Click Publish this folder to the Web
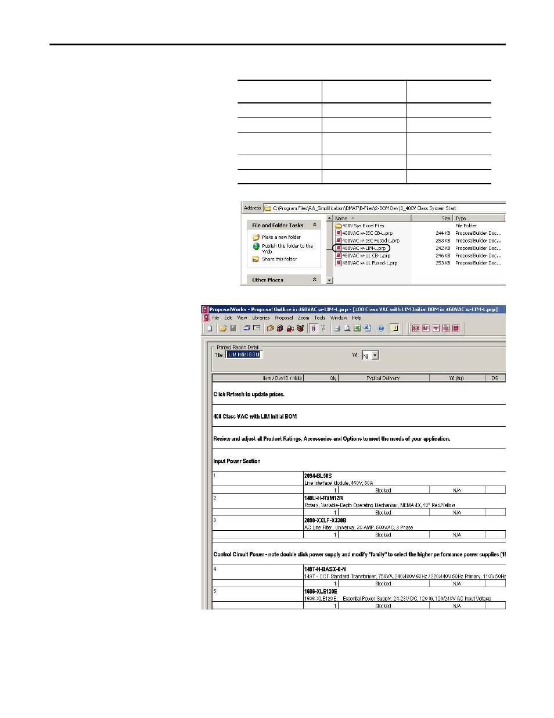 pyautogui.click(x=287, y=249)
